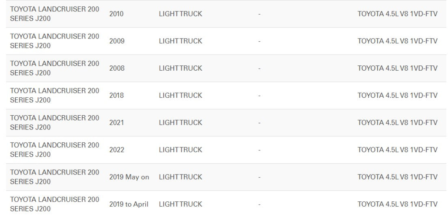Viewport: 448px width, 220px height.
Task: Select the 2018 year cell
Action: 116,95
